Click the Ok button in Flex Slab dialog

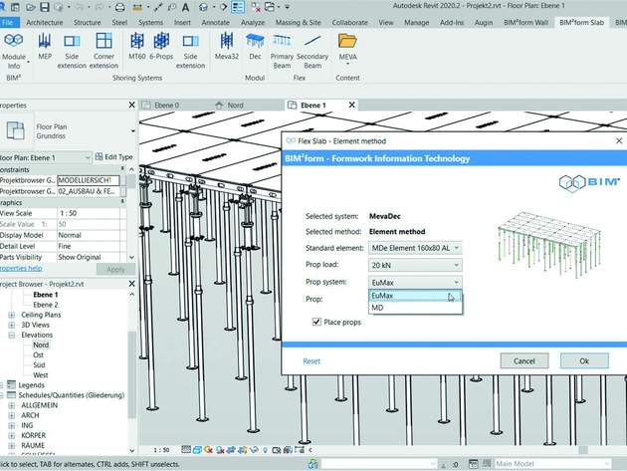[x=584, y=360]
